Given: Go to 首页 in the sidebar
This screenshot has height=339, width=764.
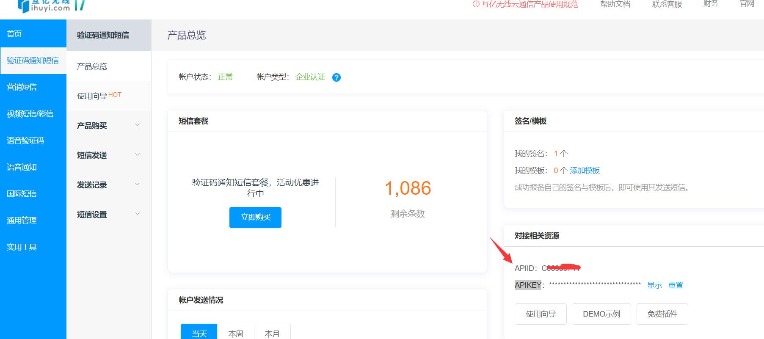Looking at the screenshot, I should click(14, 34).
